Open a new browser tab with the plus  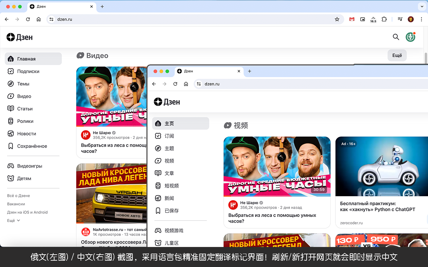[102, 6]
